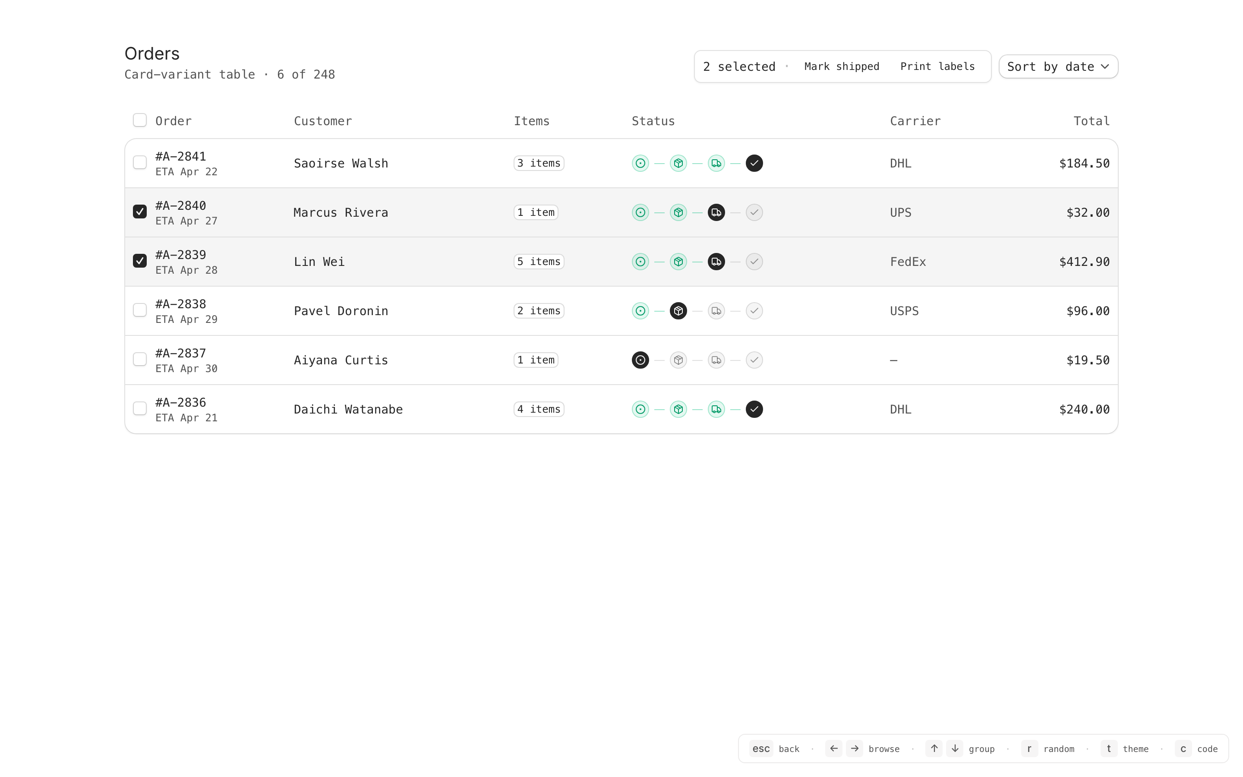Screen dimensions: 1243x777
Task: Click truck status icon in Lin Wei row
Action: [x=716, y=262]
